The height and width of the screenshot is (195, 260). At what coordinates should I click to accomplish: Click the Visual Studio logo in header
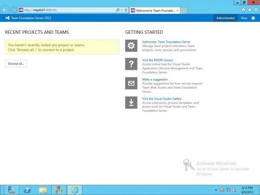tap(7, 18)
